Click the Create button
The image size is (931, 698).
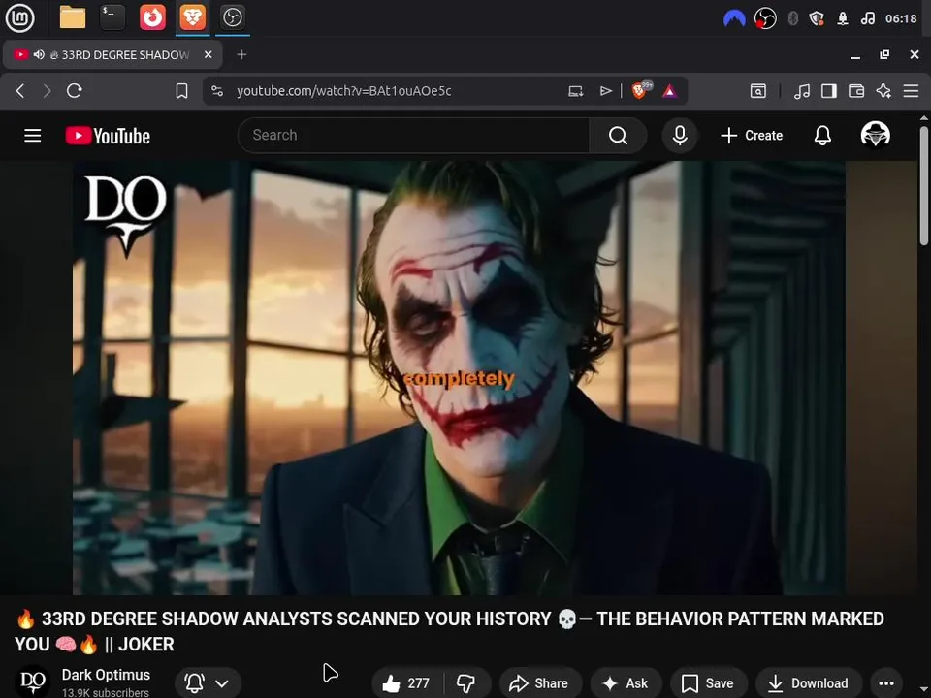click(x=752, y=136)
